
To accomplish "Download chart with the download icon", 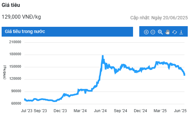I will pos(181,32).
